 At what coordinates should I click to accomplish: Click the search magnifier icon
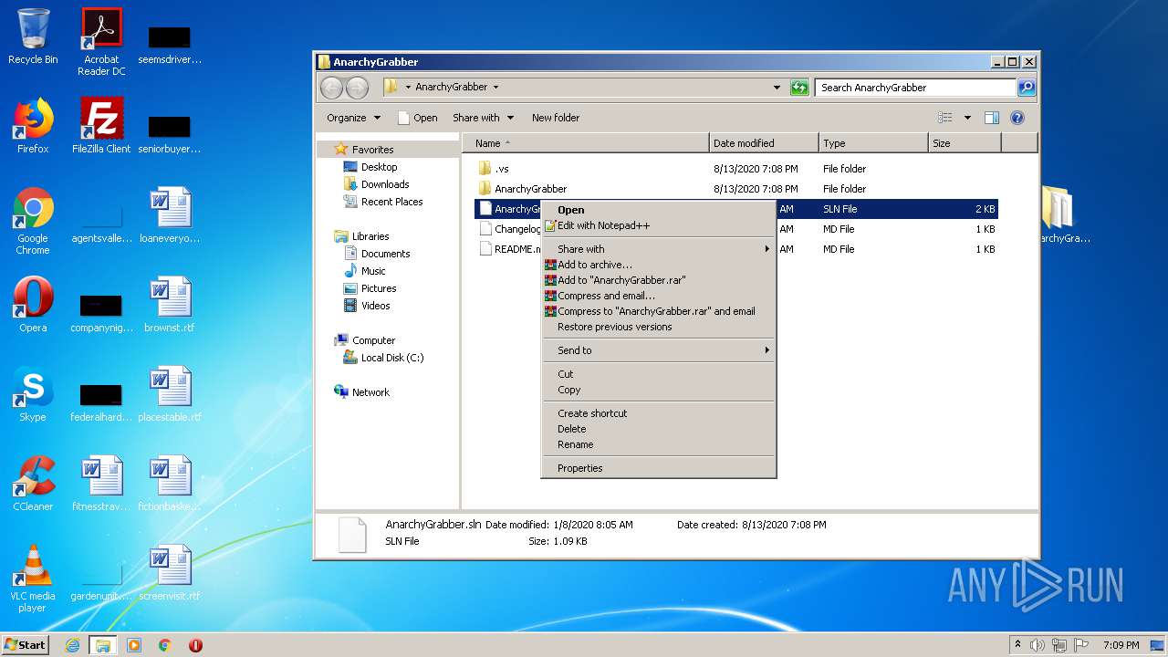(1027, 88)
